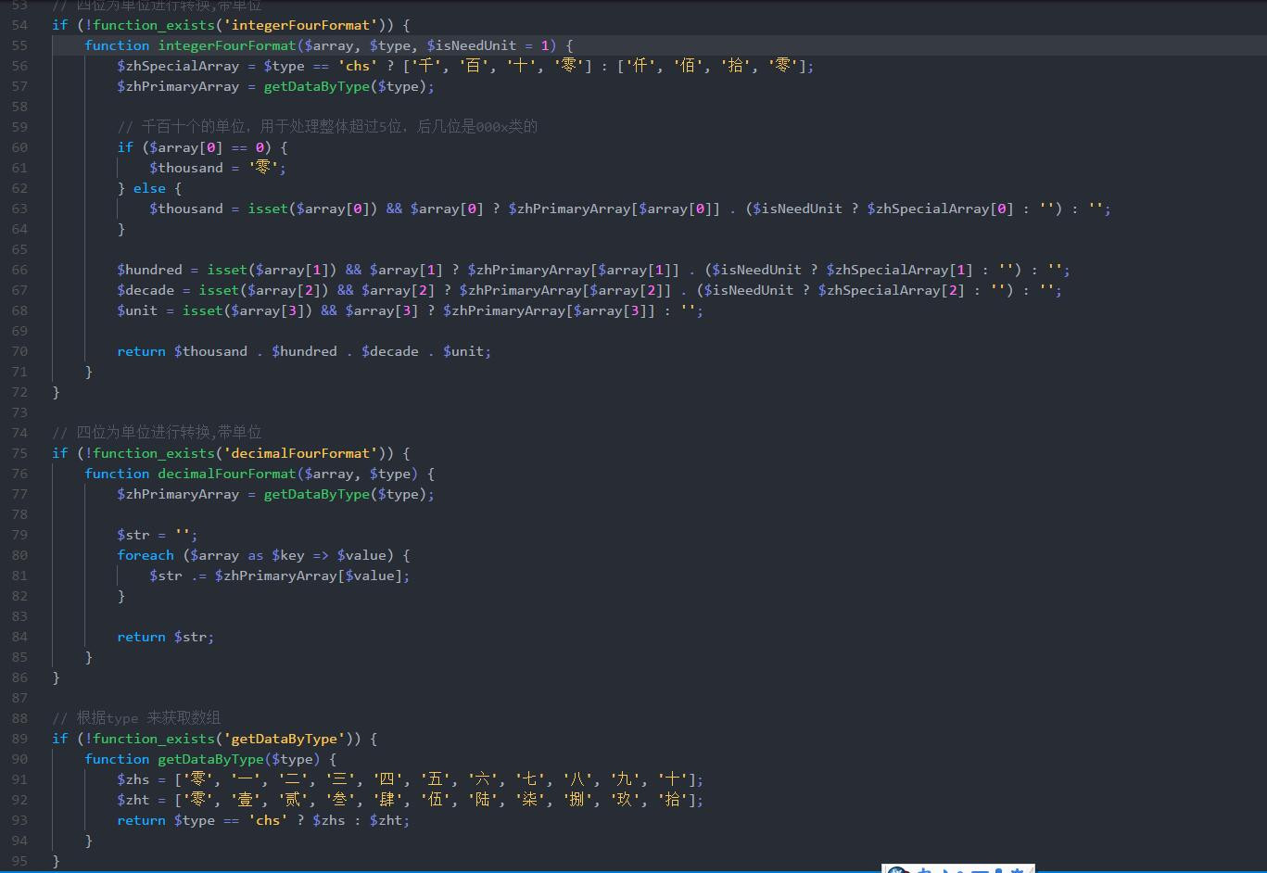Click the comment on line 88

click(x=136, y=718)
